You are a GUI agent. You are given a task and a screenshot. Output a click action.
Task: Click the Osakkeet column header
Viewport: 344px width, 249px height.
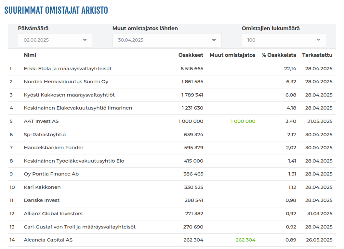pyautogui.click(x=191, y=55)
